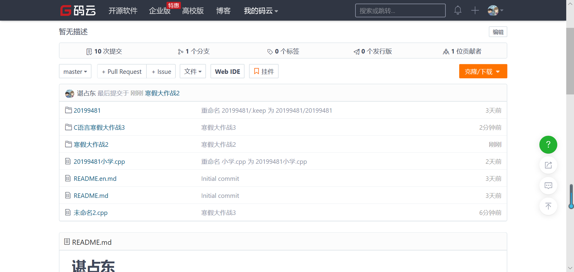Click file icon beside 未命名2.cpp
Image resolution: width=574 pixels, height=272 pixels.
[68, 213]
